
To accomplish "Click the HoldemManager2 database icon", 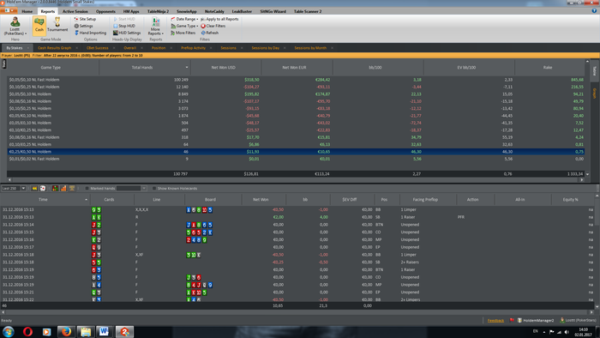I will [519, 320].
